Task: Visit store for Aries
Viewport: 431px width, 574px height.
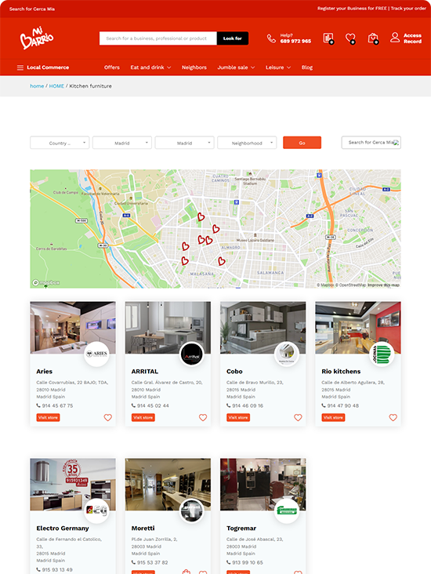Action: tap(48, 417)
